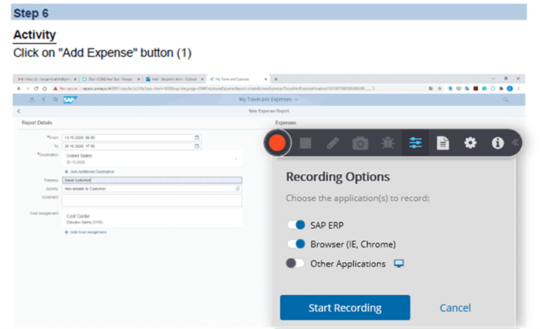The image size is (540, 329).
Task: Click Add Additional Destination link
Action: [89, 171]
